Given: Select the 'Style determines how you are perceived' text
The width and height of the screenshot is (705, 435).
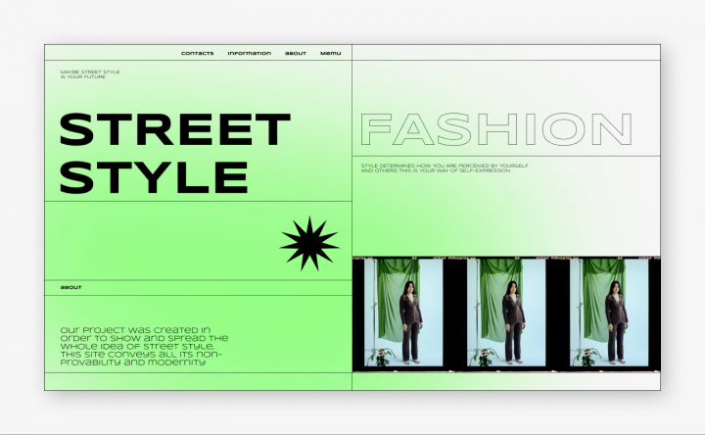Looking at the screenshot, I should click(x=445, y=169).
